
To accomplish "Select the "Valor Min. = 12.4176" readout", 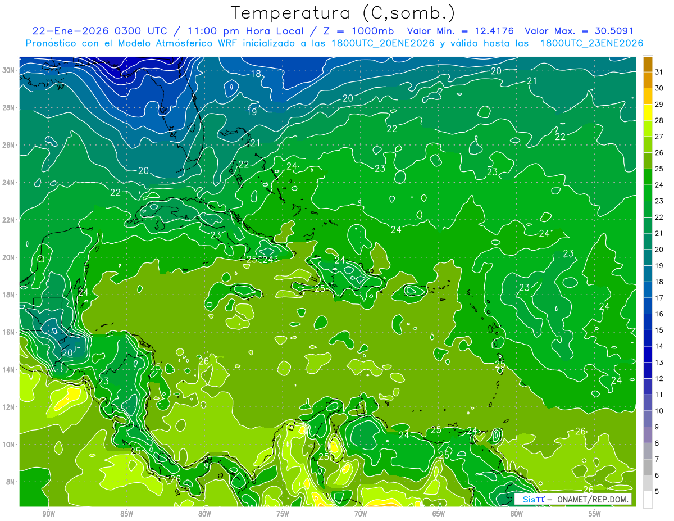I will [461, 31].
